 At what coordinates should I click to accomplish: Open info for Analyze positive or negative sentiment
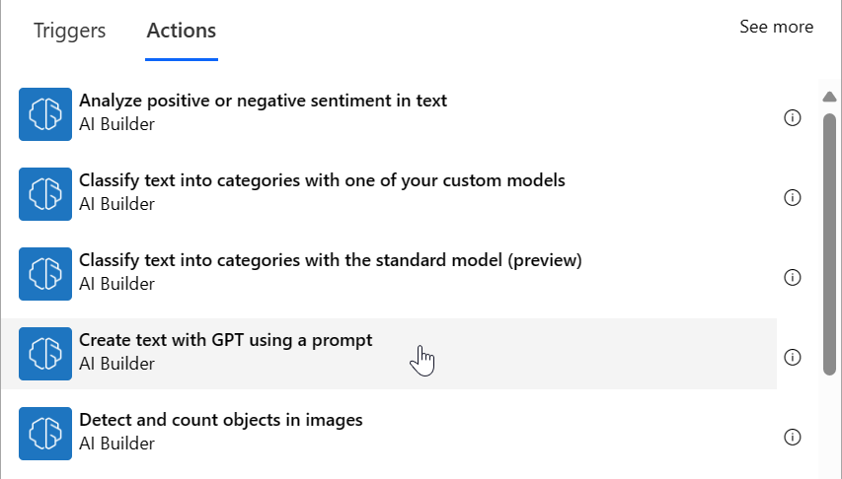point(792,118)
